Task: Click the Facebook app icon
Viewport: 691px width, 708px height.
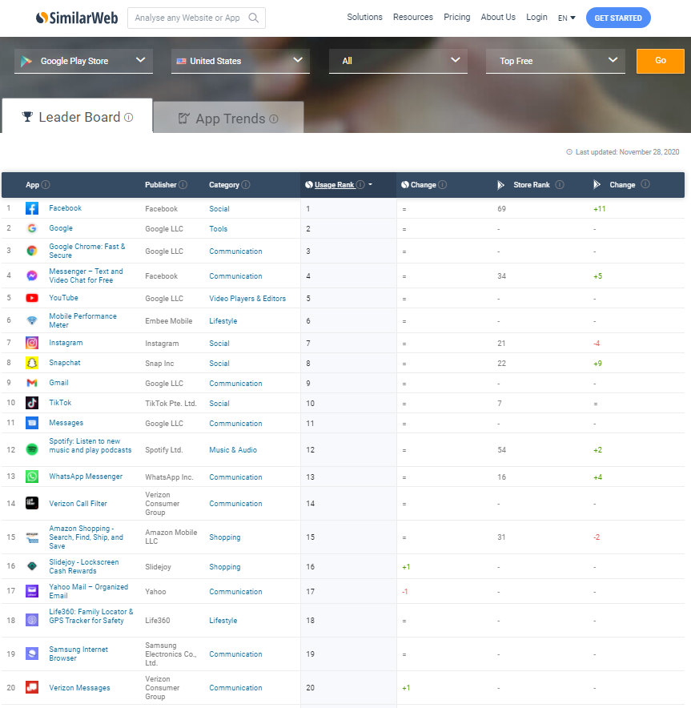Action: click(31, 208)
